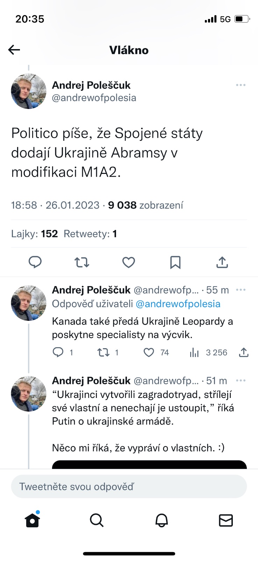The width and height of the screenshot is (258, 561).
Task: Like the Kanada Leopardy reply
Action: 149,352
